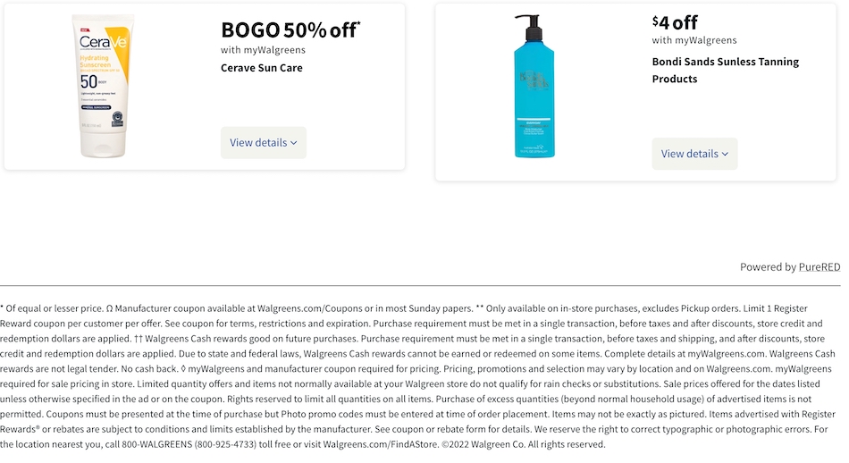The height and width of the screenshot is (463, 849).
Task: Click "with myWalgreens" under $4 off
Action: pyautogui.click(x=694, y=40)
